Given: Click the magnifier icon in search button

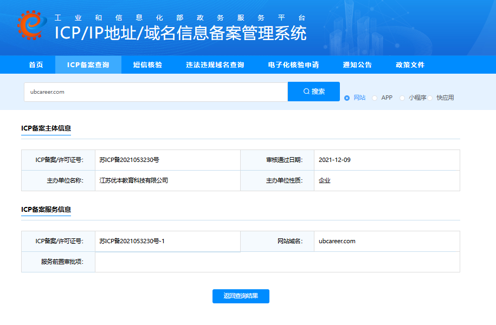Looking at the screenshot, I should (306, 92).
